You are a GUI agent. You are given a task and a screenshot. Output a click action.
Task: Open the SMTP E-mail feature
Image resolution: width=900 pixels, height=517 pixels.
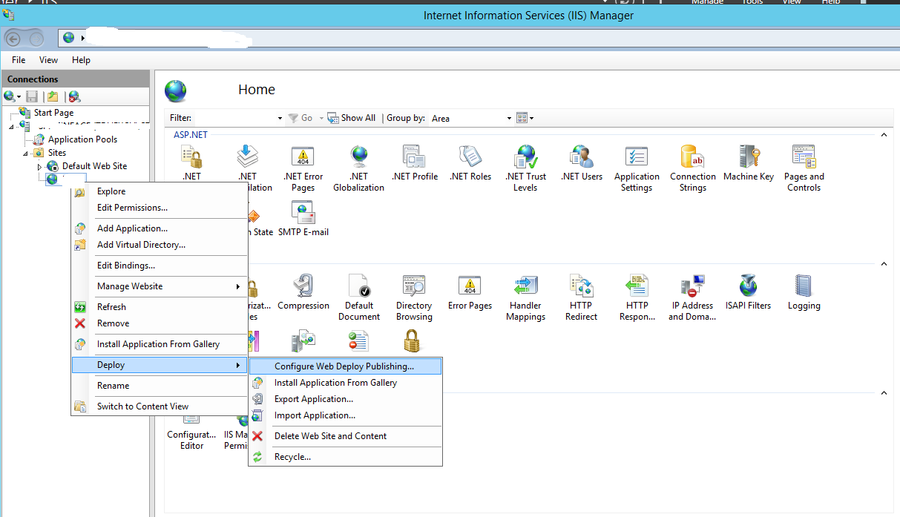coord(303,219)
